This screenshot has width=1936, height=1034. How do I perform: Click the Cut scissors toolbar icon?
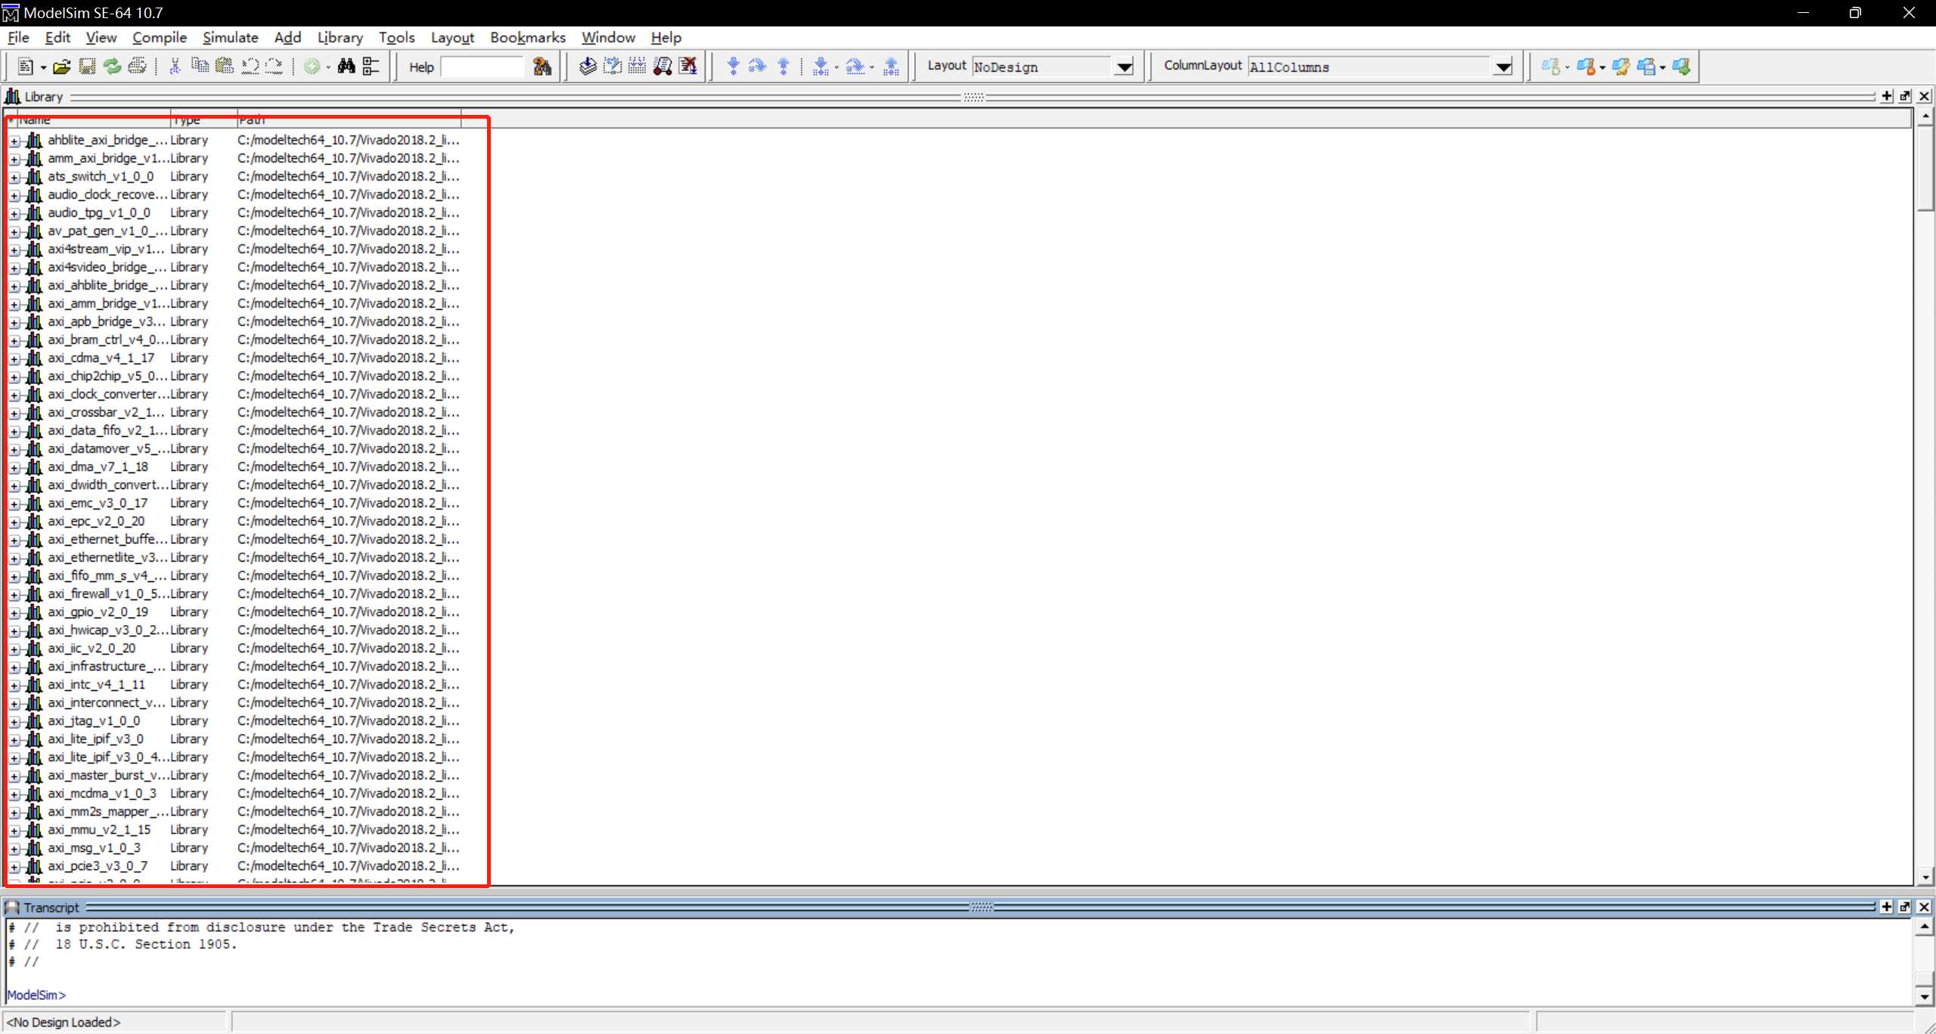175,67
